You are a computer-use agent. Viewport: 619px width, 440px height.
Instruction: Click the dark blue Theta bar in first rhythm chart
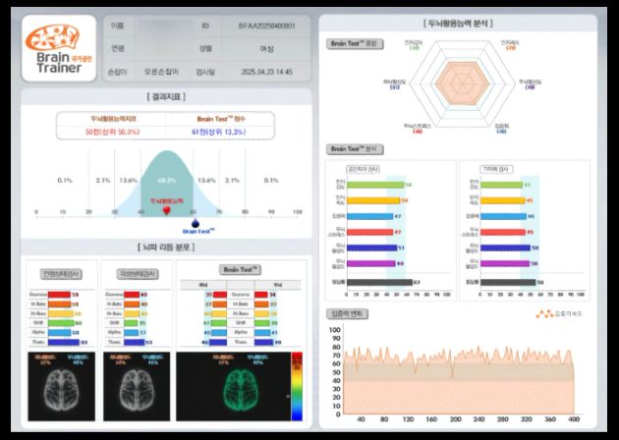pyautogui.click(x=64, y=342)
